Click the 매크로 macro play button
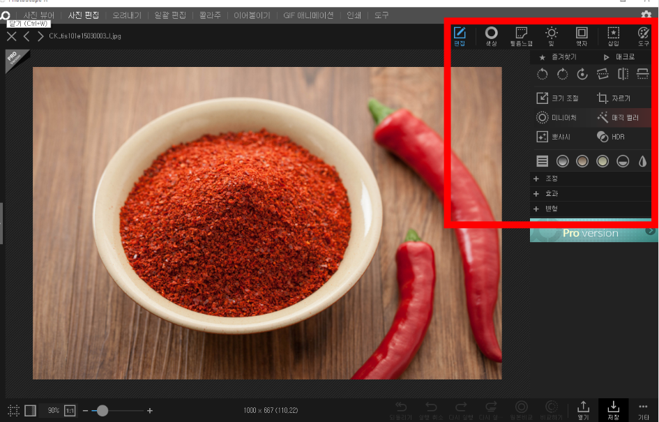Viewport: 659px width, 422px height. click(619, 56)
